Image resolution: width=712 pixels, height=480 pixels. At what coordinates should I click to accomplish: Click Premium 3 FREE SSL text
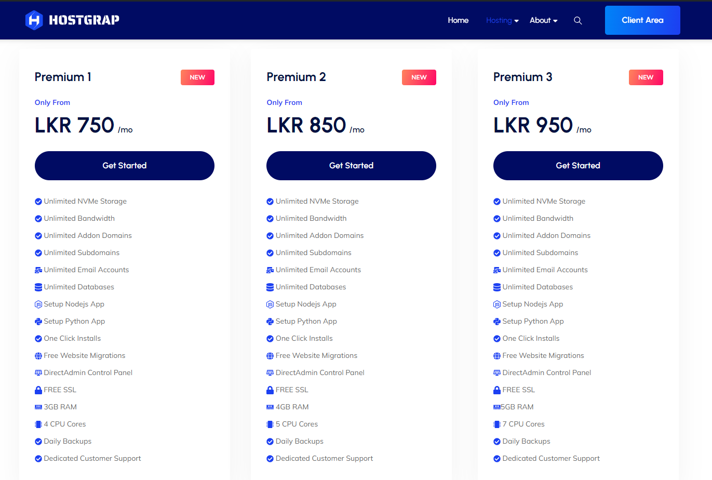coord(519,390)
